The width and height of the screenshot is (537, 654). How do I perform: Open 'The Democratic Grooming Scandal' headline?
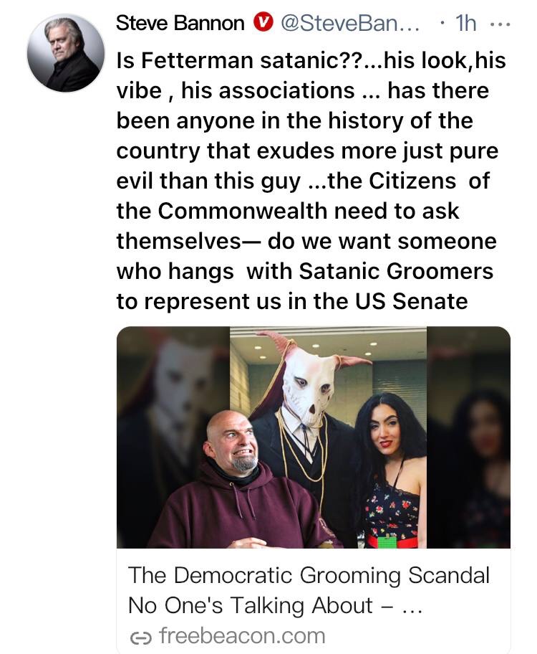309,576
